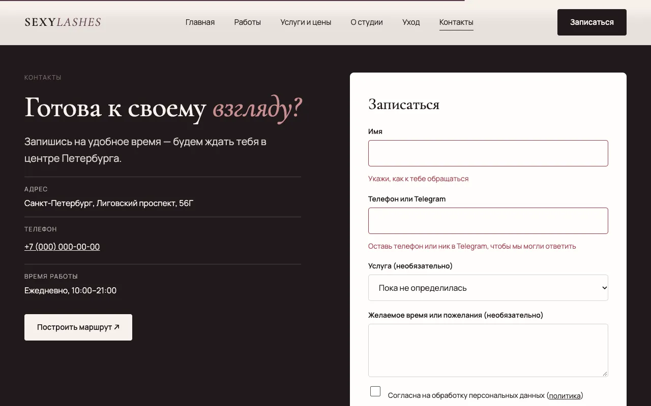Tick the personal data consent checkbox
The height and width of the screenshot is (406, 651).
375,391
